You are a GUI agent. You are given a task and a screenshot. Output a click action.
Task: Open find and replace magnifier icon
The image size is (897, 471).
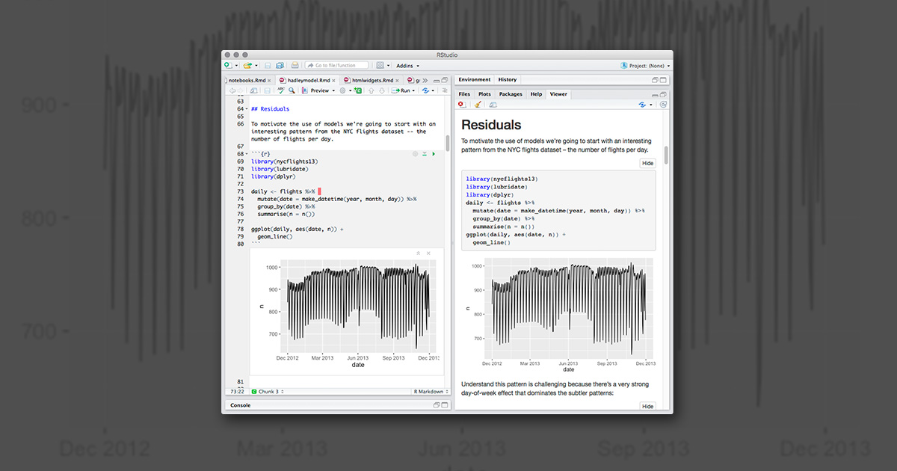(x=291, y=90)
